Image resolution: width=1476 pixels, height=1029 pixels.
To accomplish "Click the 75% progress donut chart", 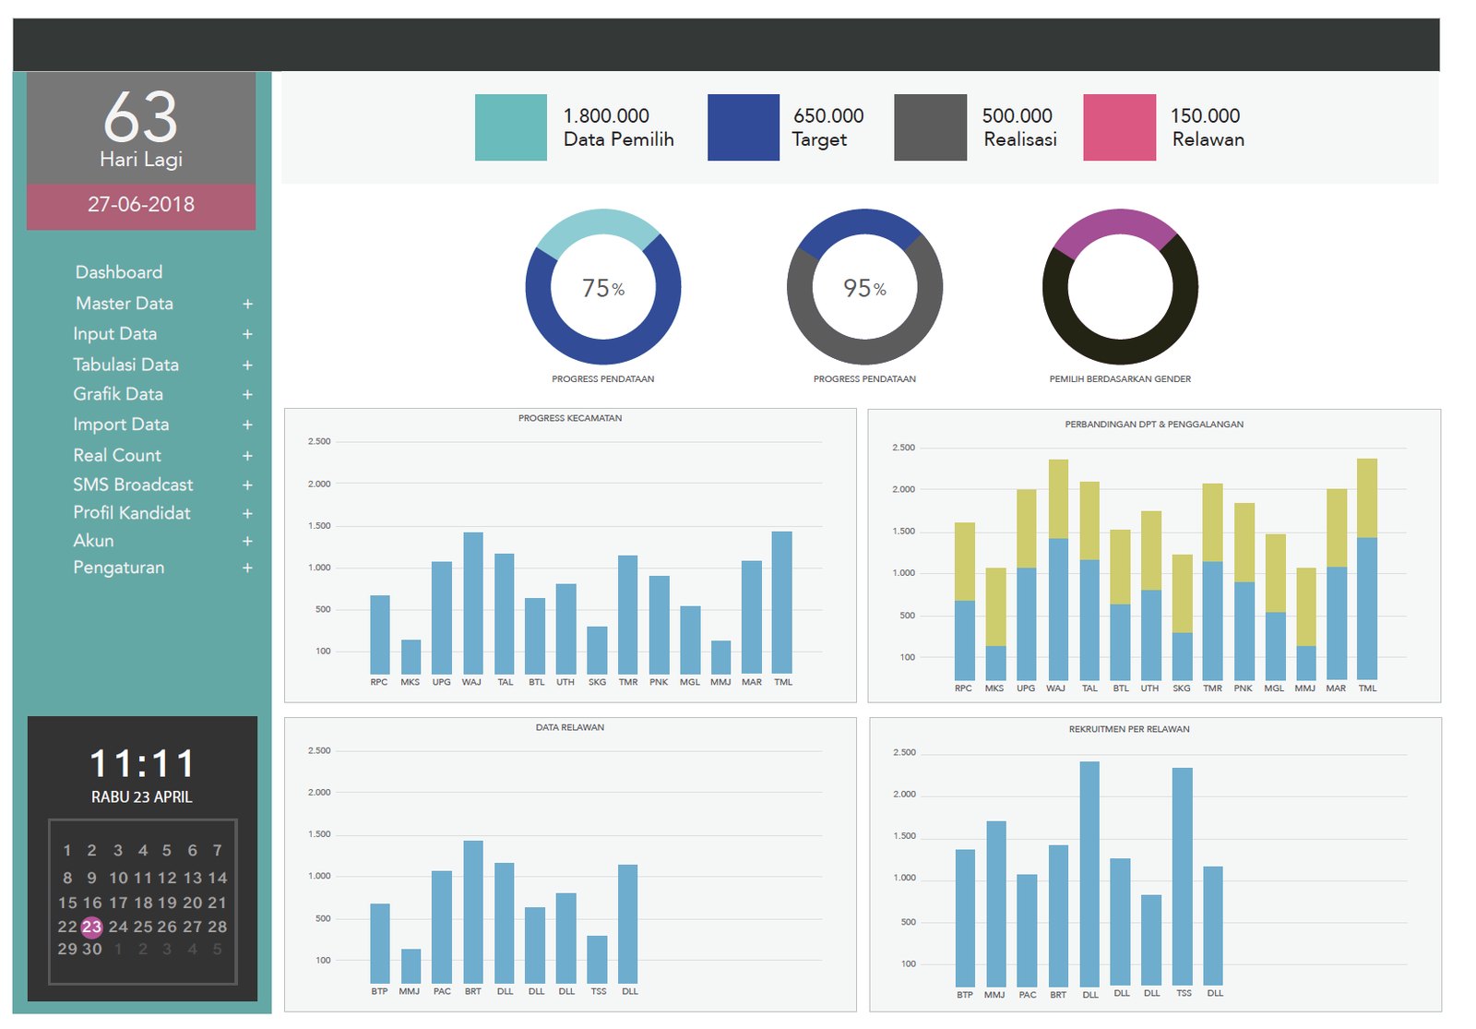I will [603, 287].
